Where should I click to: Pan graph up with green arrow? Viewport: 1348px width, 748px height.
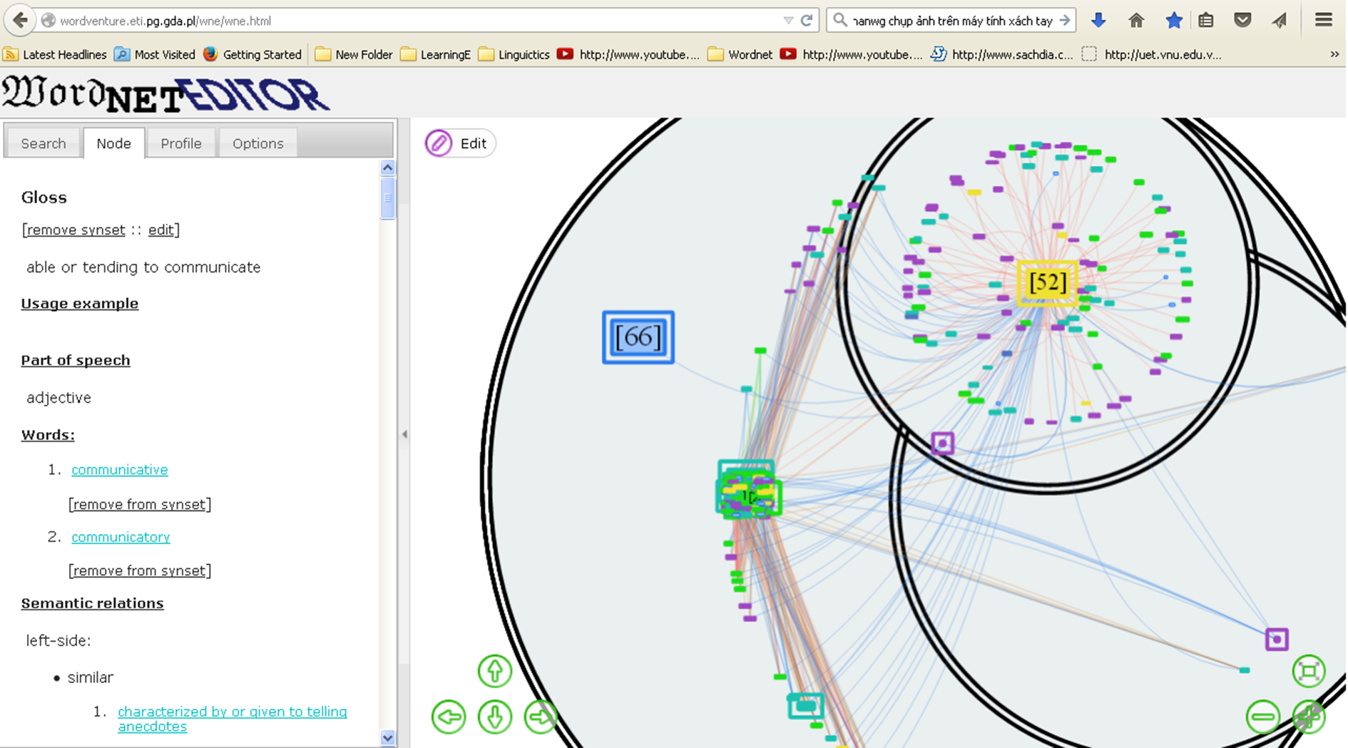494,671
